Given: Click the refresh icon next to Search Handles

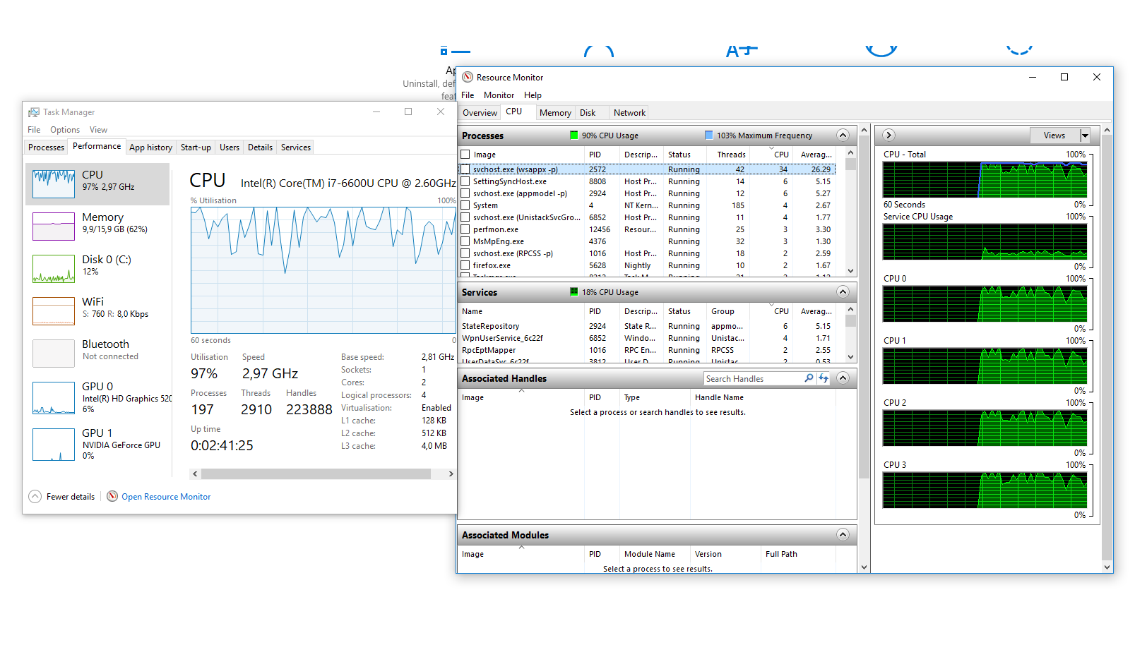Looking at the screenshot, I should click(824, 378).
